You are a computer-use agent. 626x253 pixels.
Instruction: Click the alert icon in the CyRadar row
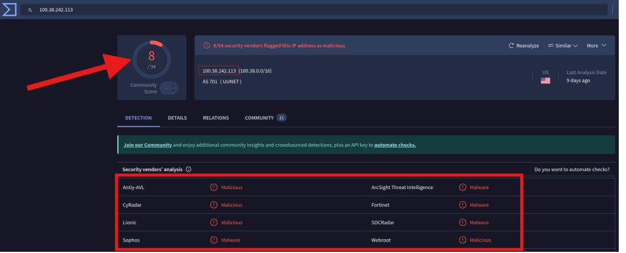tap(214, 205)
